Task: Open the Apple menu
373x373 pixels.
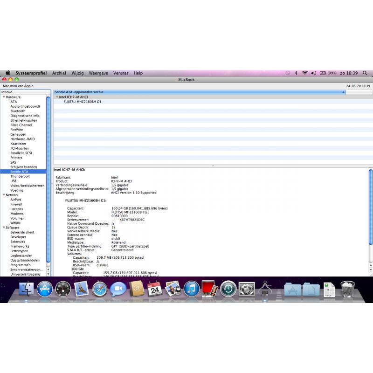Action: (8, 73)
